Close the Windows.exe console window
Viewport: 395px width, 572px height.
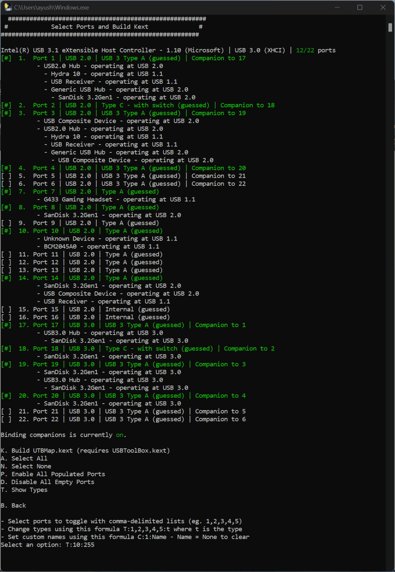click(383, 7)
